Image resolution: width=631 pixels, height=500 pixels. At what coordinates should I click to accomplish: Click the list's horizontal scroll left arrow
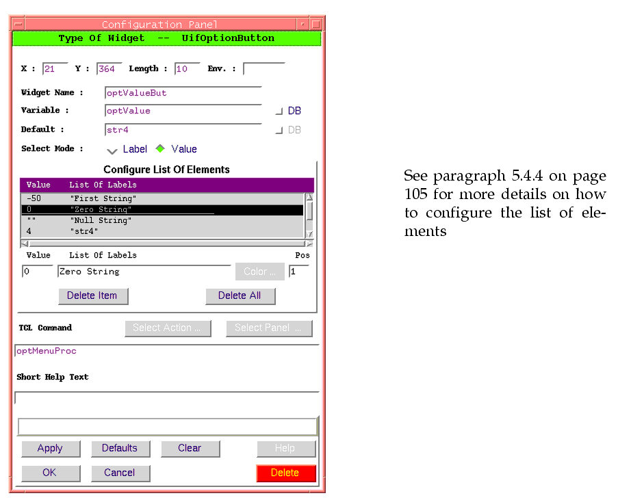click(25, 244)
